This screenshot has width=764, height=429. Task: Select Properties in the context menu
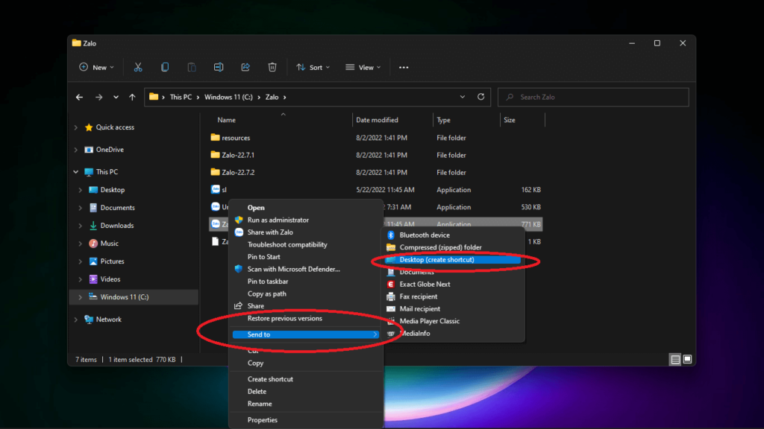pyautogui.click(x=263, y=420)
